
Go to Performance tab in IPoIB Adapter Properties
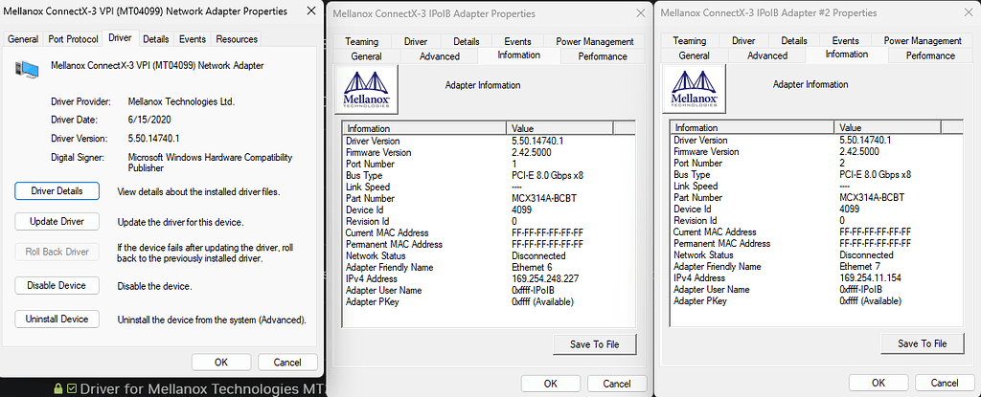pos(603,56)
